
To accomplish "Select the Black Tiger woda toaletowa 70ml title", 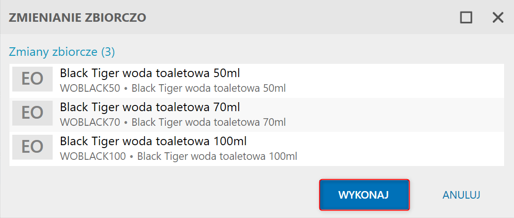I will point(150,107).
